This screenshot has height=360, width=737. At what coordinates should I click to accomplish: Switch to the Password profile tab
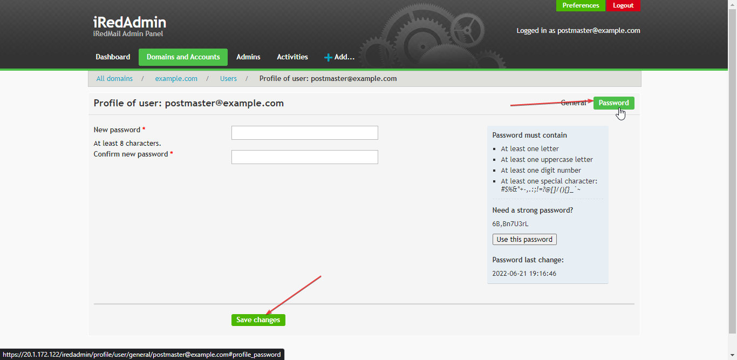[613, 103]
